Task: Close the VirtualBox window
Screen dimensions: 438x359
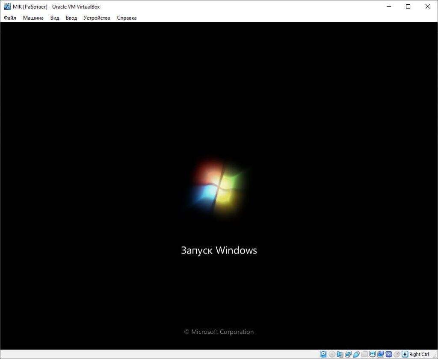Action: coord(428,6)
